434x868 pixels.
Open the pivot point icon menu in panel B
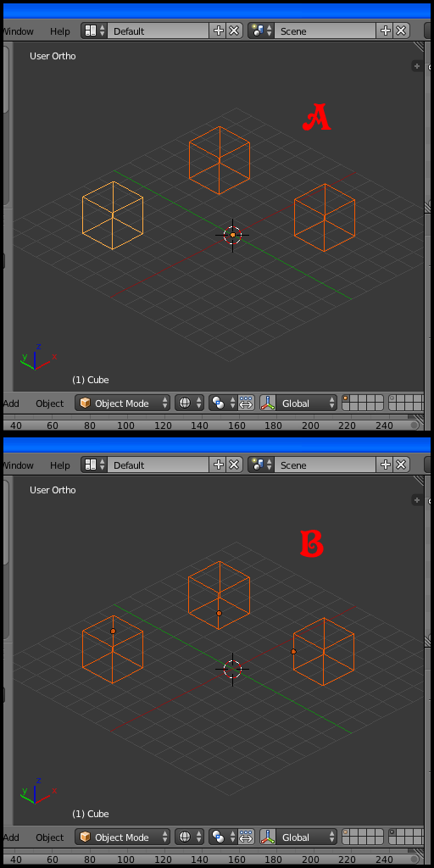click(x=223, y=837)
